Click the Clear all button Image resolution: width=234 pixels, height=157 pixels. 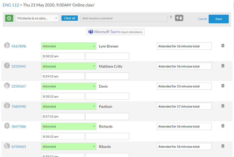click(69, 18)
